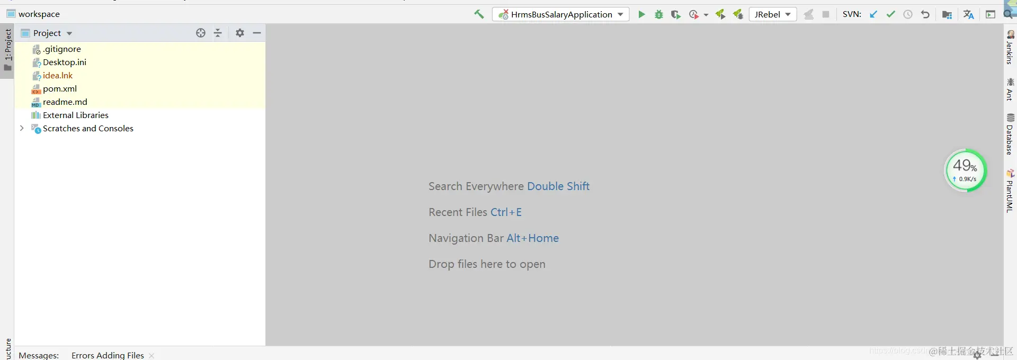Open the Run Anything terminal icon
Viewport: 1017px width, 360px height.
tap(991, 14)
